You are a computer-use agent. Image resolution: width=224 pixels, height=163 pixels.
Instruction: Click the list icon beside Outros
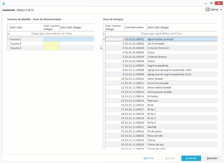pyautogui.click(x=207, y=9)
